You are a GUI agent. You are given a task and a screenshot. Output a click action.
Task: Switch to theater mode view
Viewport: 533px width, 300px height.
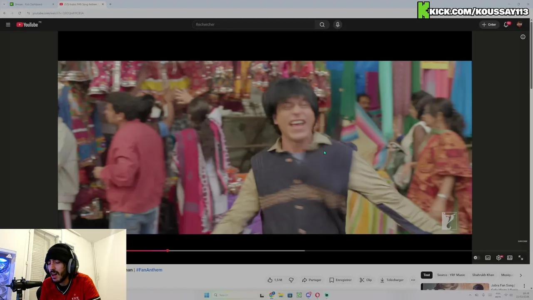(x=510, y=257)
